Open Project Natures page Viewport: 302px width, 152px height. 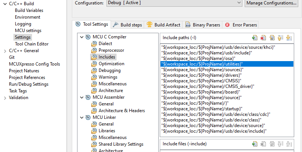pyautogui.click(x=24, y=71)
